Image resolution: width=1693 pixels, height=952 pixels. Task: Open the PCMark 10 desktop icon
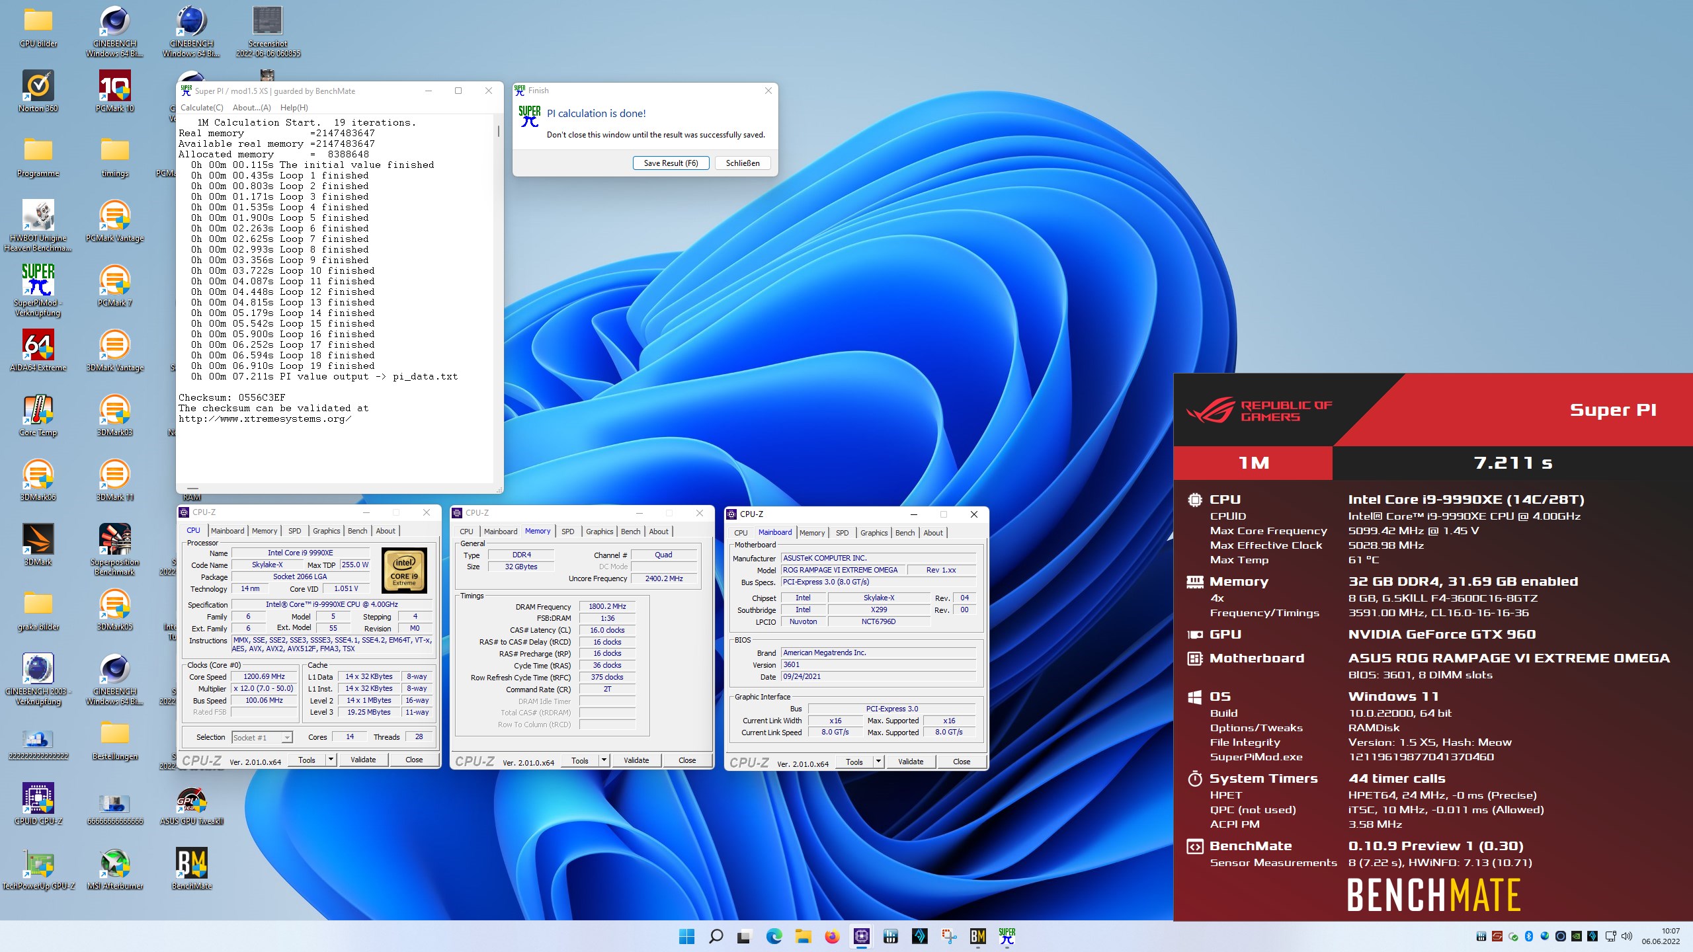coord(115,91)
